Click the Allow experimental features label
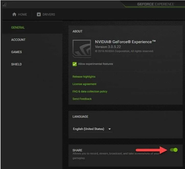 [x=96, y=64]
